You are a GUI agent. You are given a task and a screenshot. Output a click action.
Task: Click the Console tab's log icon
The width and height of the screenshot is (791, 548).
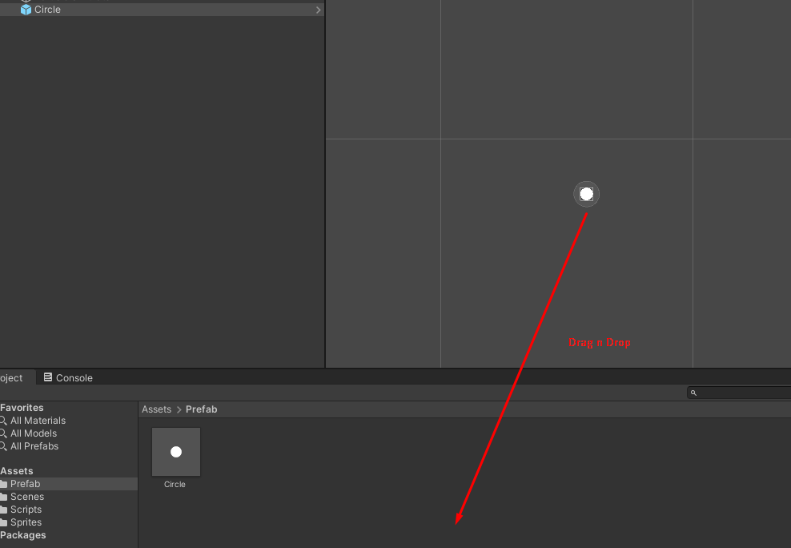click(x=48, y=377)
